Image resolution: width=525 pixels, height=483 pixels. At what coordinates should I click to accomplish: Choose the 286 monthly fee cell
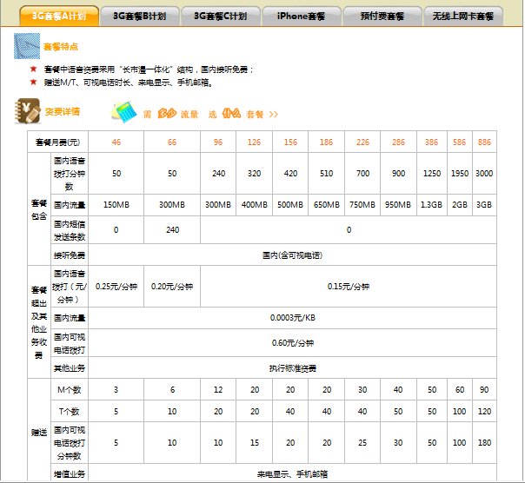398,142
